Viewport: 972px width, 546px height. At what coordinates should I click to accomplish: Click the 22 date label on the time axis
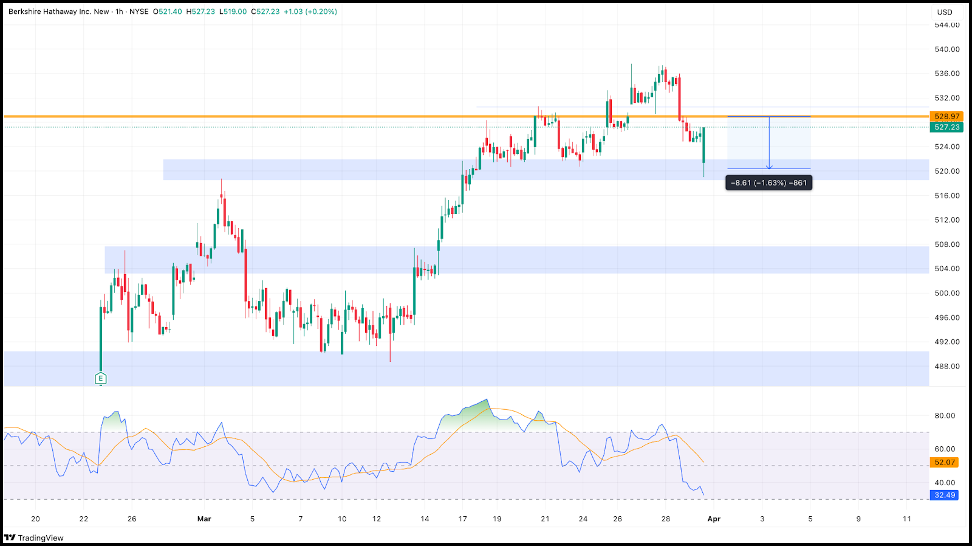tap(83, 519)
